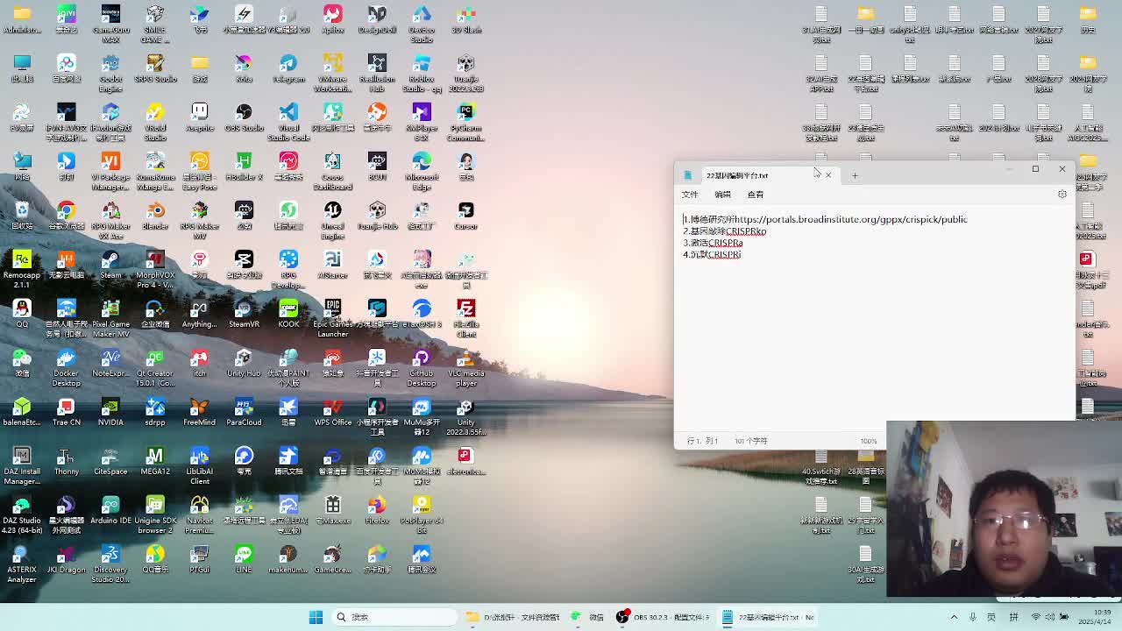Open the Cursor desktop shortcut
This screenshot has height=631, width=1122.
465,216
